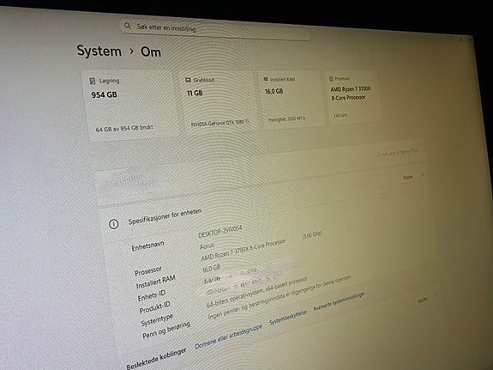Click the Installert RAM memory icon
The width and height of the screenshot is (493, 370).
pos(266,79)
